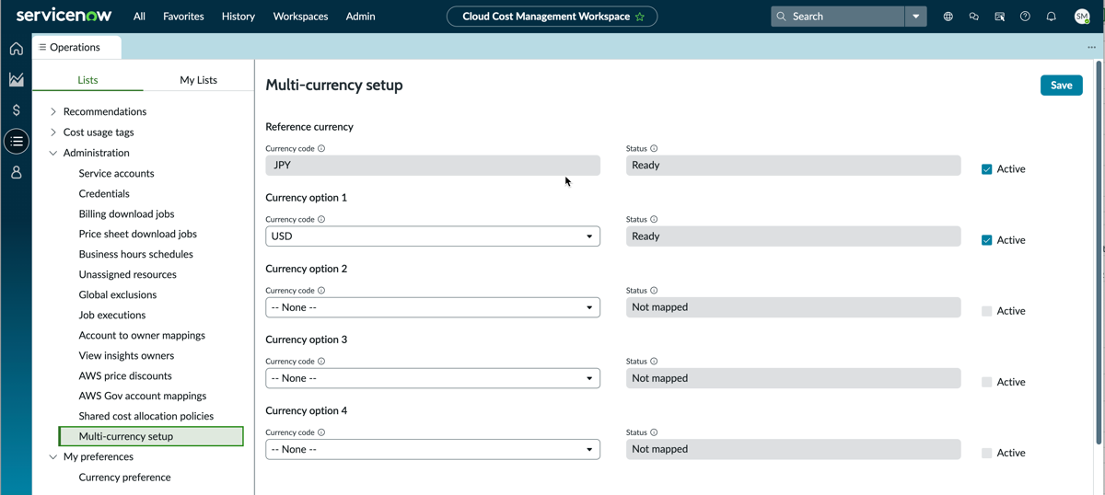Open the SM user avatar menu
This screenshot has width=1105, height=495.
1082,17
